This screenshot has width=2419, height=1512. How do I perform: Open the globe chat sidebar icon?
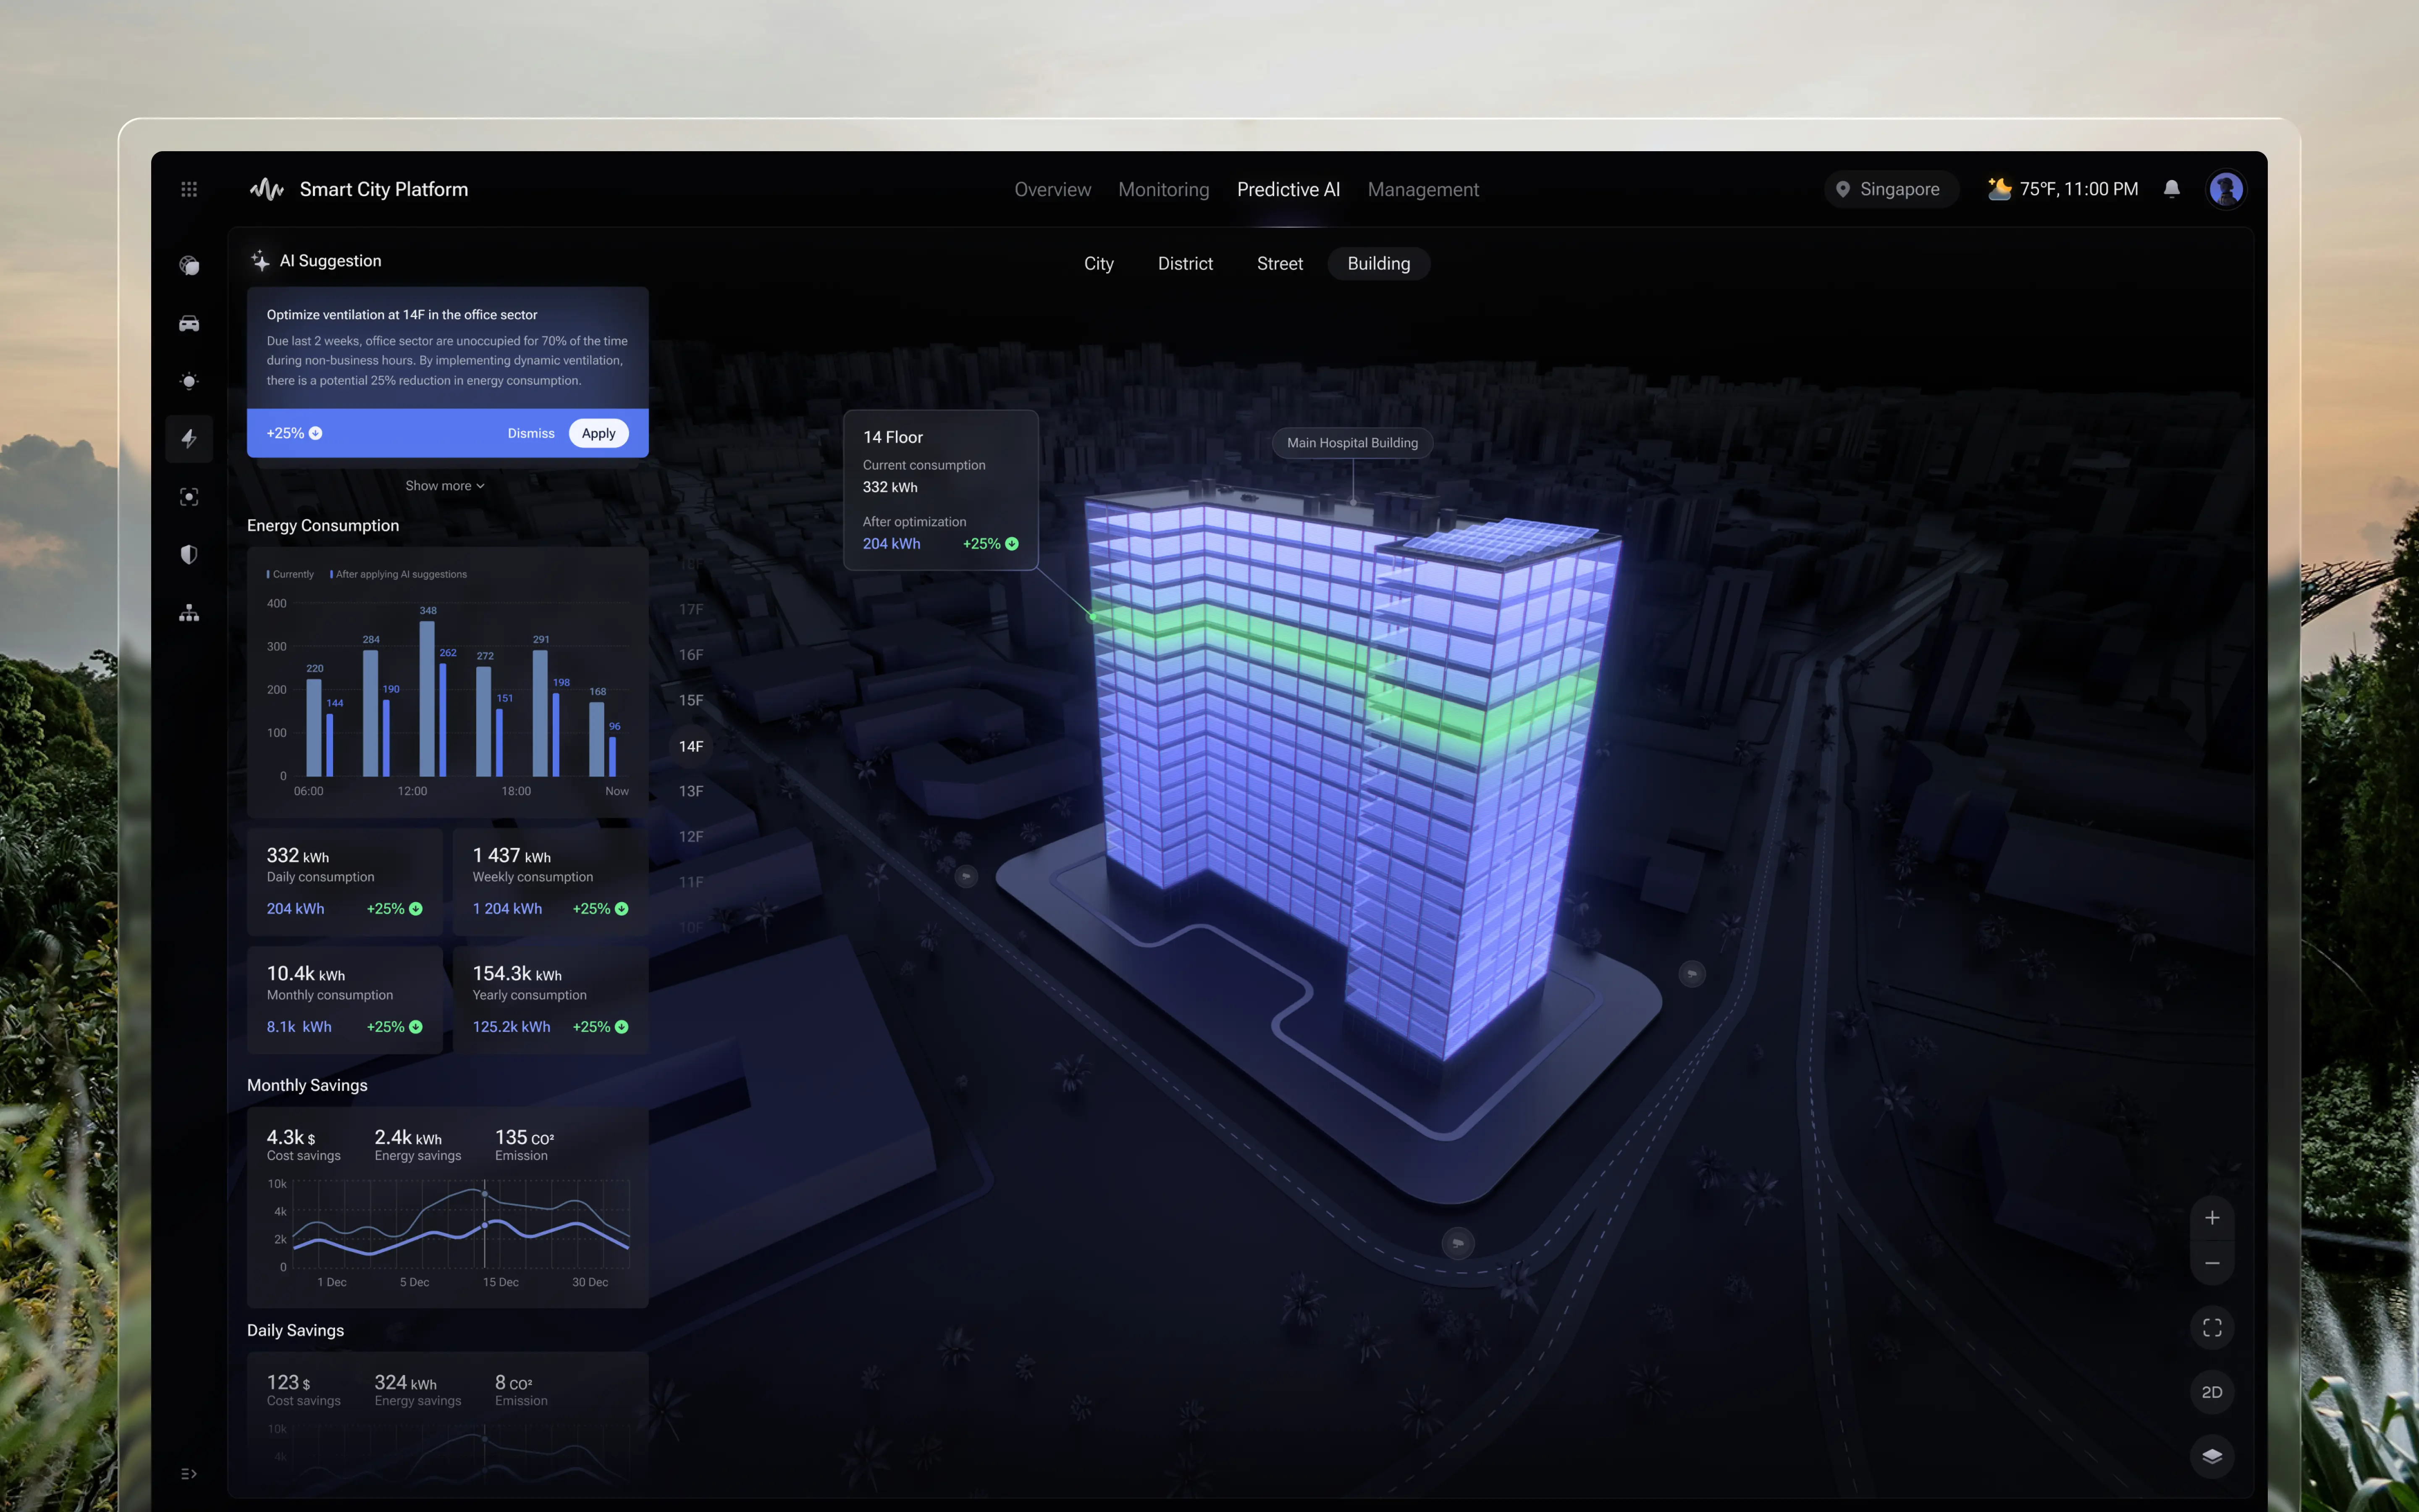tap(189, 265)
